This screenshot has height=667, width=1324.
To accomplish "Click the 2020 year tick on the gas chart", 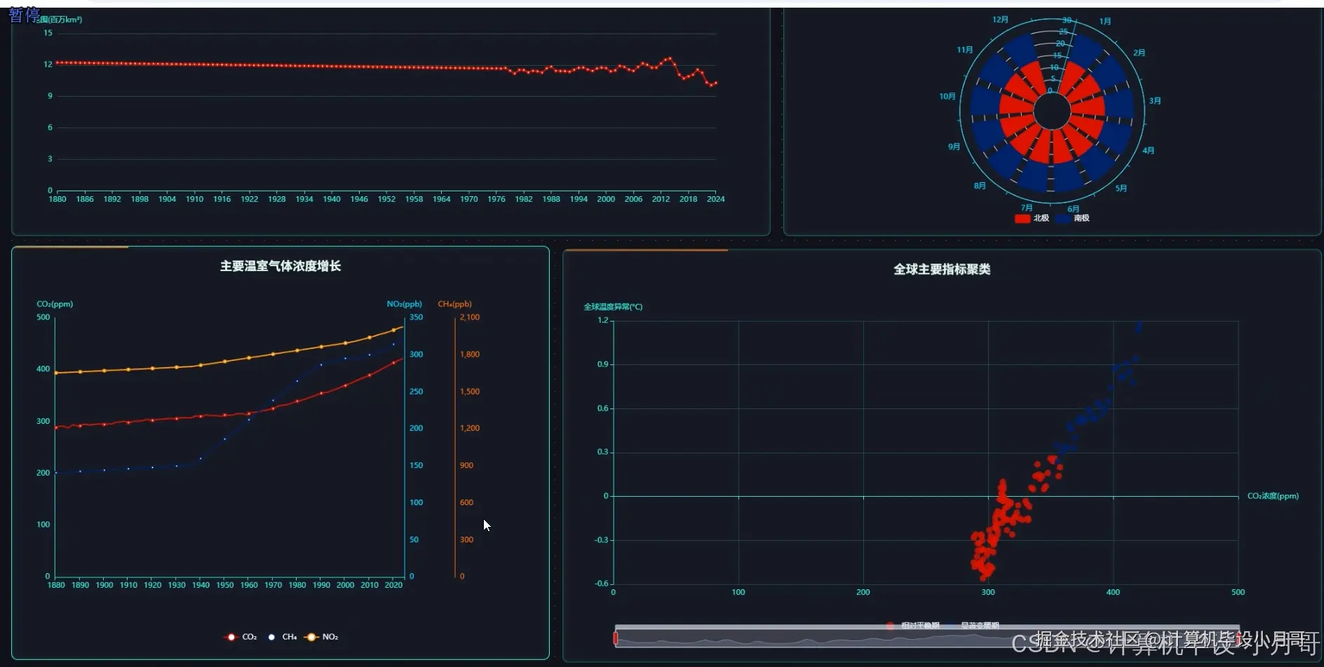I will click(393, 585).
